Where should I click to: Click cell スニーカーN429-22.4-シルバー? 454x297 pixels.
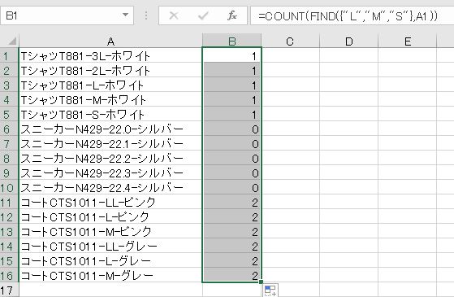tap(110, 187)
